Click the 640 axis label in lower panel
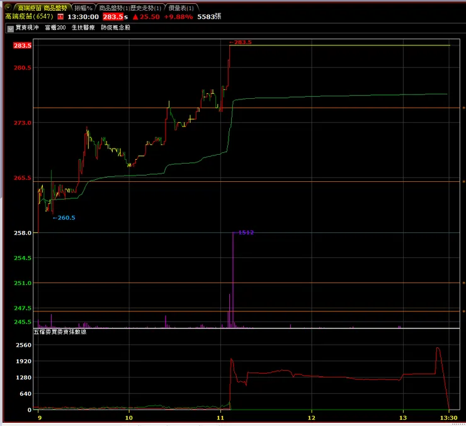Viewport: 466px width, 426px height. 26,394
